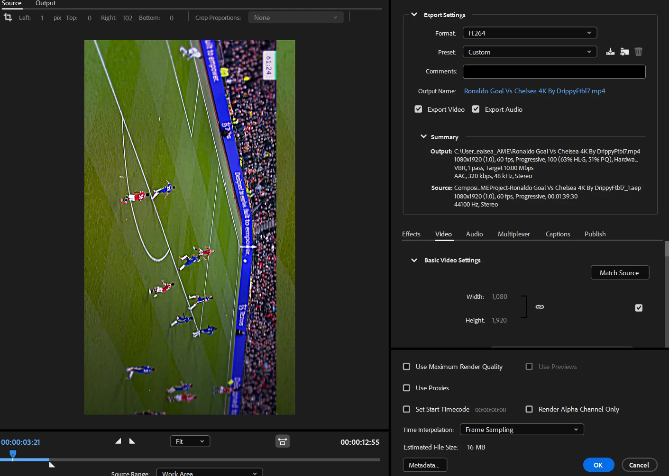The image size is (669, 476).
Task: Open the Time Interpolation Frame Sampling dropdown
Action: [522, 430]
